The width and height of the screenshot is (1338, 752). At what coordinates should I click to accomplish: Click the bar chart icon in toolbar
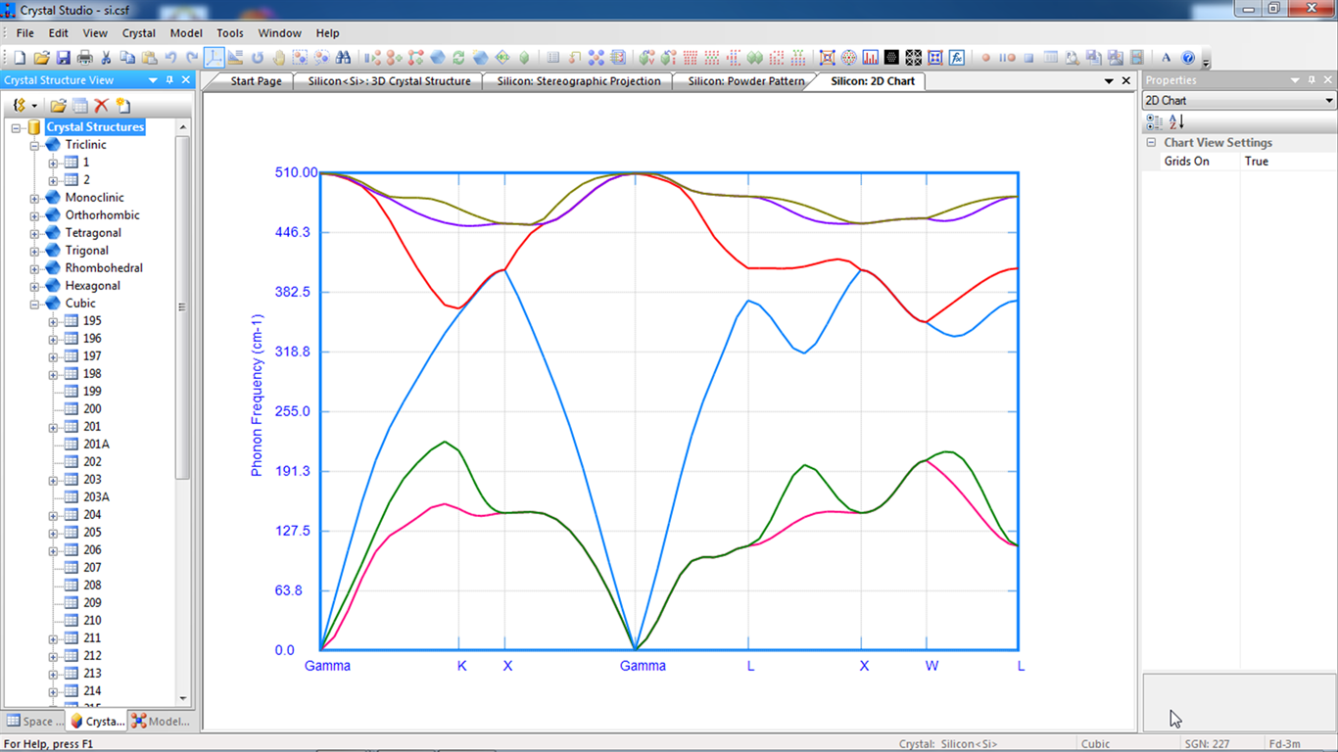[870, 58]
